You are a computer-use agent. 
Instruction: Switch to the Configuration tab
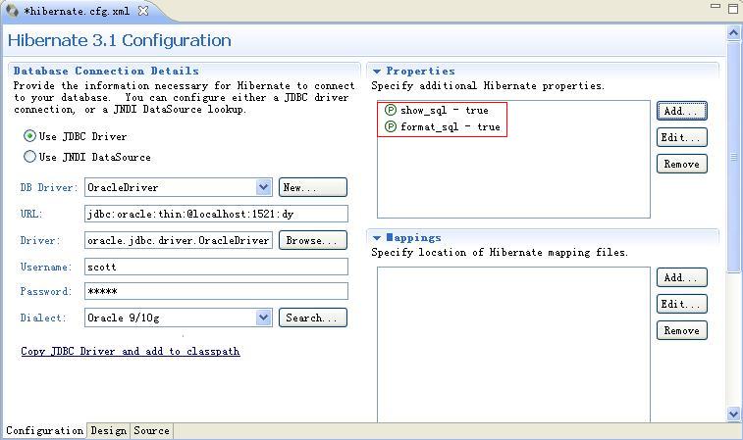coord(44,430)
